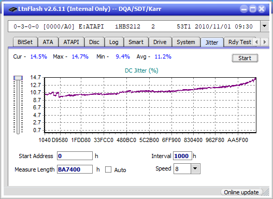Open the Smart tab
The image size is (273, 199).
(x=136, y=42)
